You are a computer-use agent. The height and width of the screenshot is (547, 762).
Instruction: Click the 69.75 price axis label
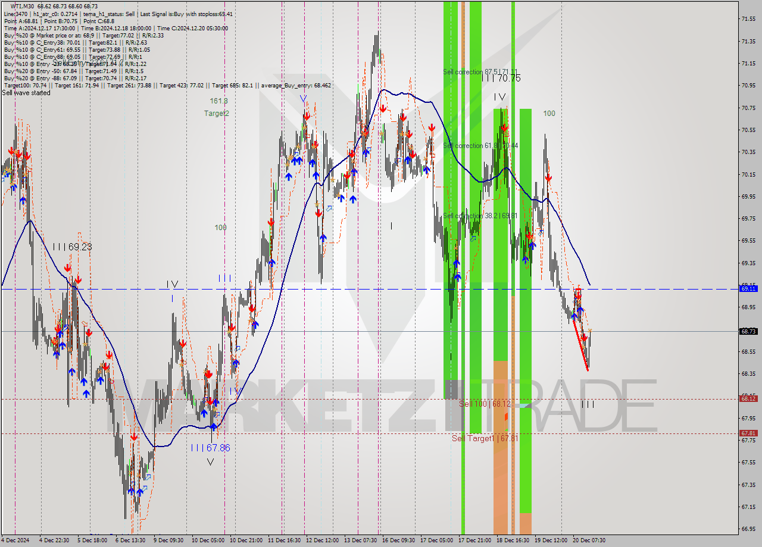tap(748, 218)
